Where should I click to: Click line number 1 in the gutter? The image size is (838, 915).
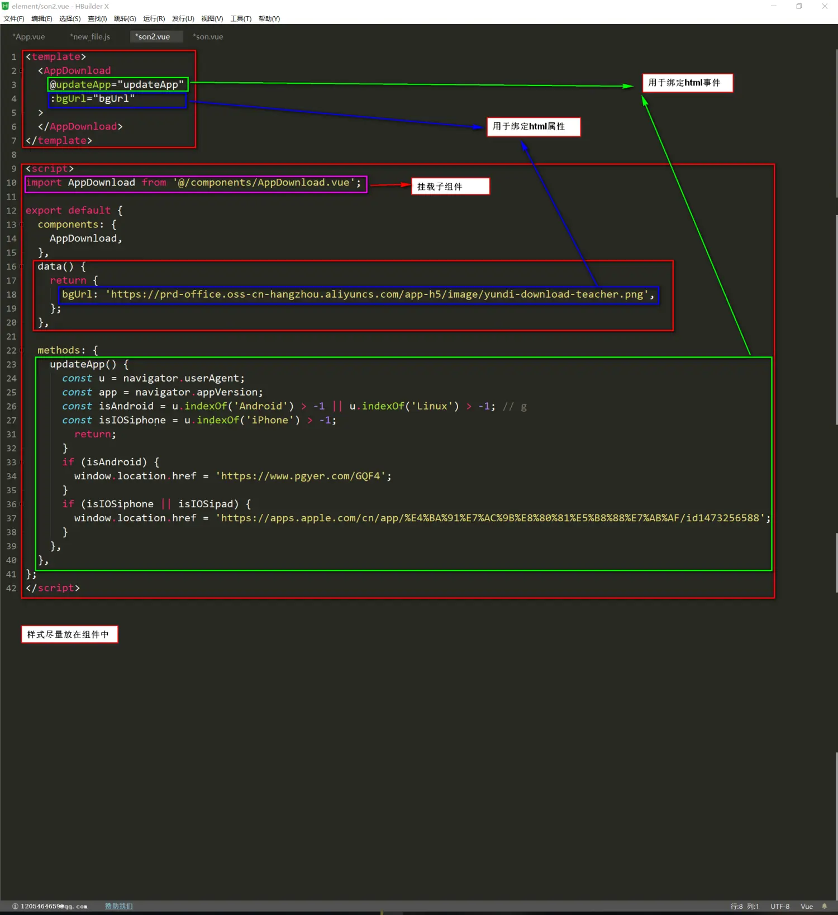coord(13,57)
